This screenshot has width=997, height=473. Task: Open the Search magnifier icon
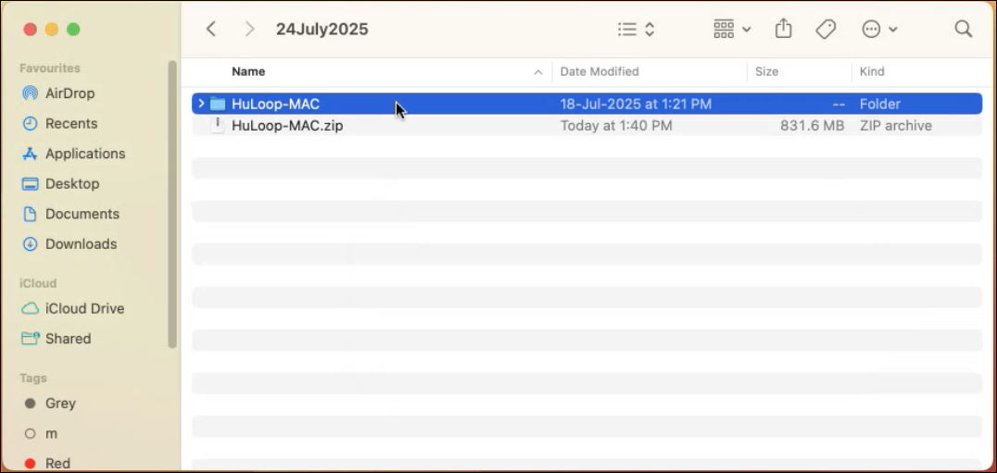pos(963,30)
